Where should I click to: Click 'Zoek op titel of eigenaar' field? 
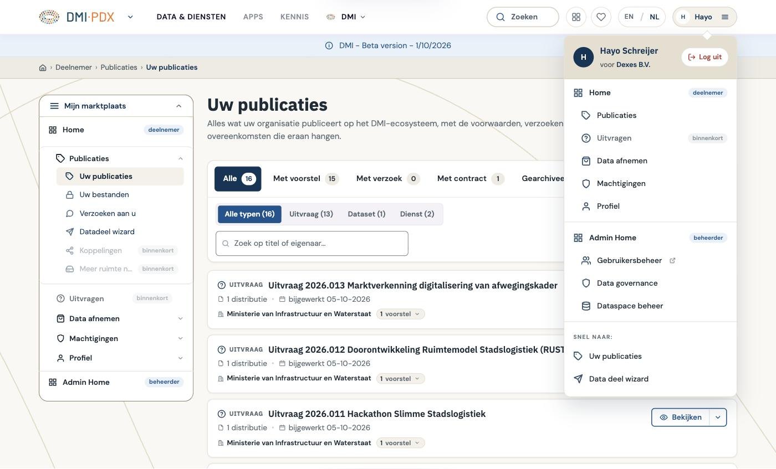312,244
